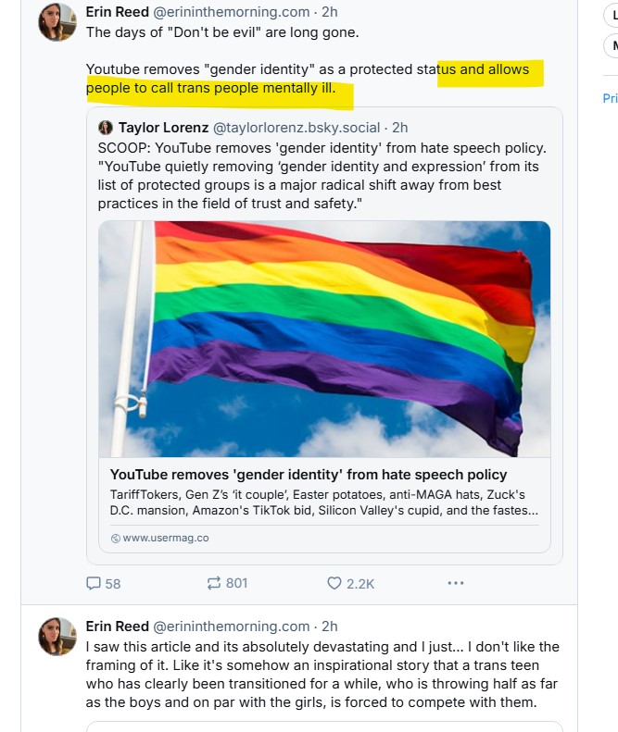618x732 pixels.
Task: Click the reply icon with 58 replies
Action: click(x=94, y=583)
